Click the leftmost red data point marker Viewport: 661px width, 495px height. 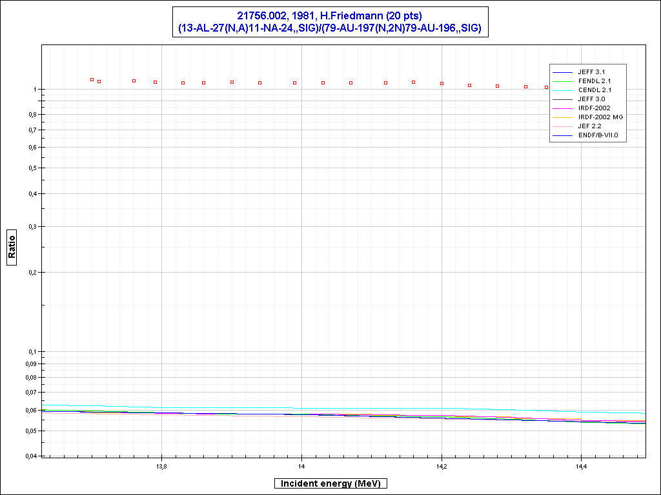(x=92, y=79)
